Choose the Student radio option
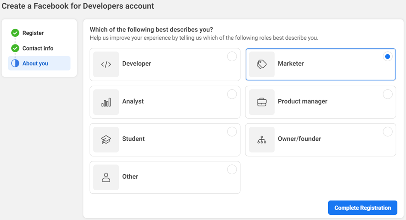Screen dimensions: 406x220 tap(232, 132)
